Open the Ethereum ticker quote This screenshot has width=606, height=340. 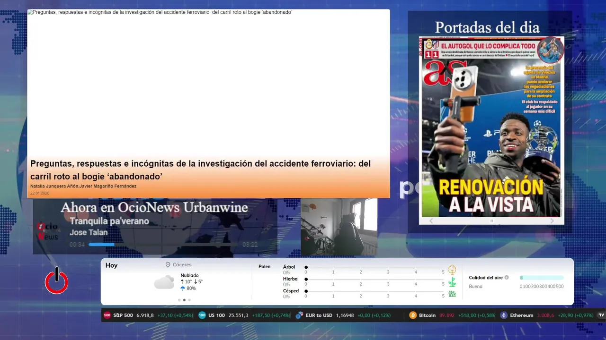[546, 315]
